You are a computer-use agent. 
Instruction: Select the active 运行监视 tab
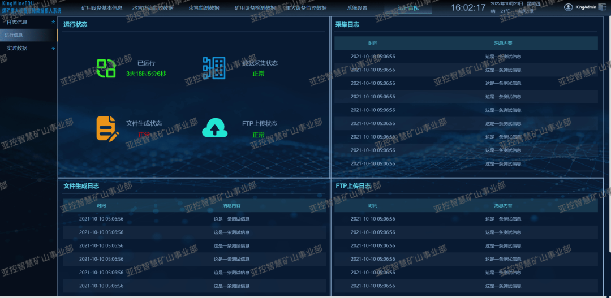tap(408, 8)
